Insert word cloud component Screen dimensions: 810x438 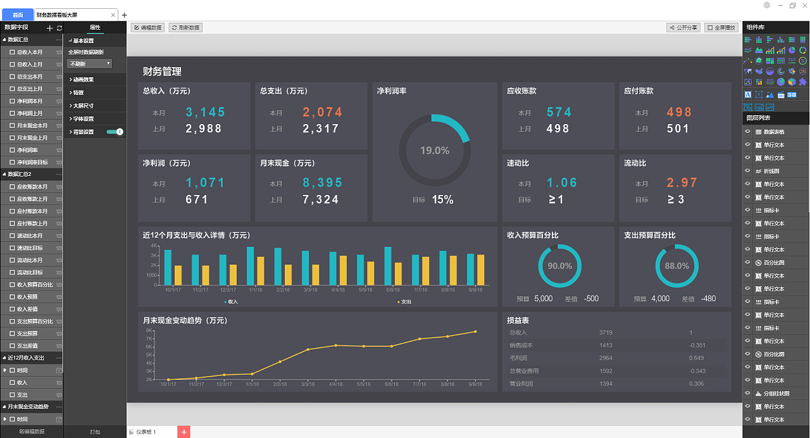point(770,82)
